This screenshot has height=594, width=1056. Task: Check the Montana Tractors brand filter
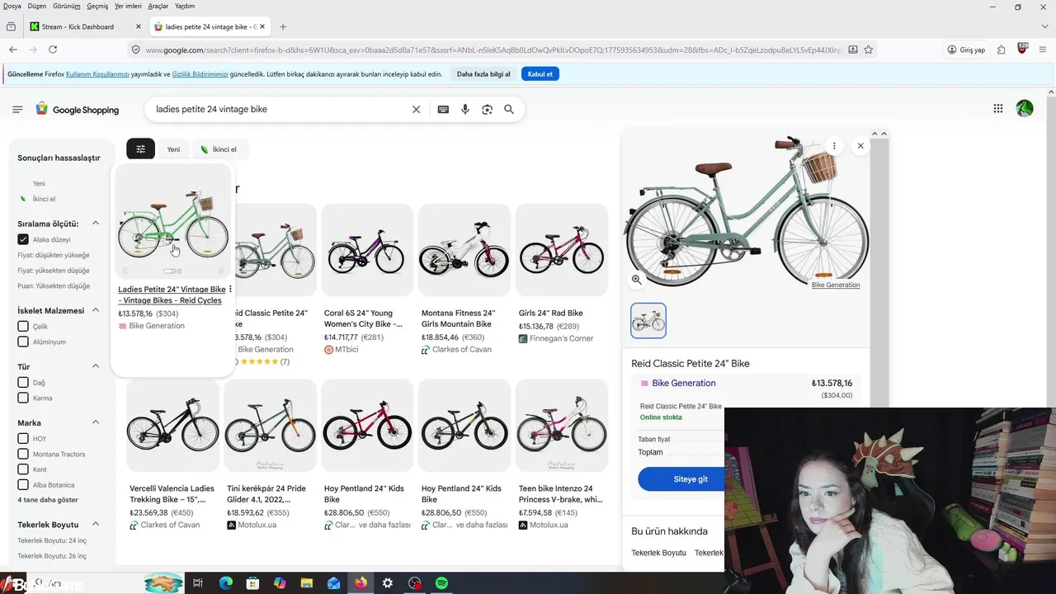pyautogui.click(x=23, y=454)
